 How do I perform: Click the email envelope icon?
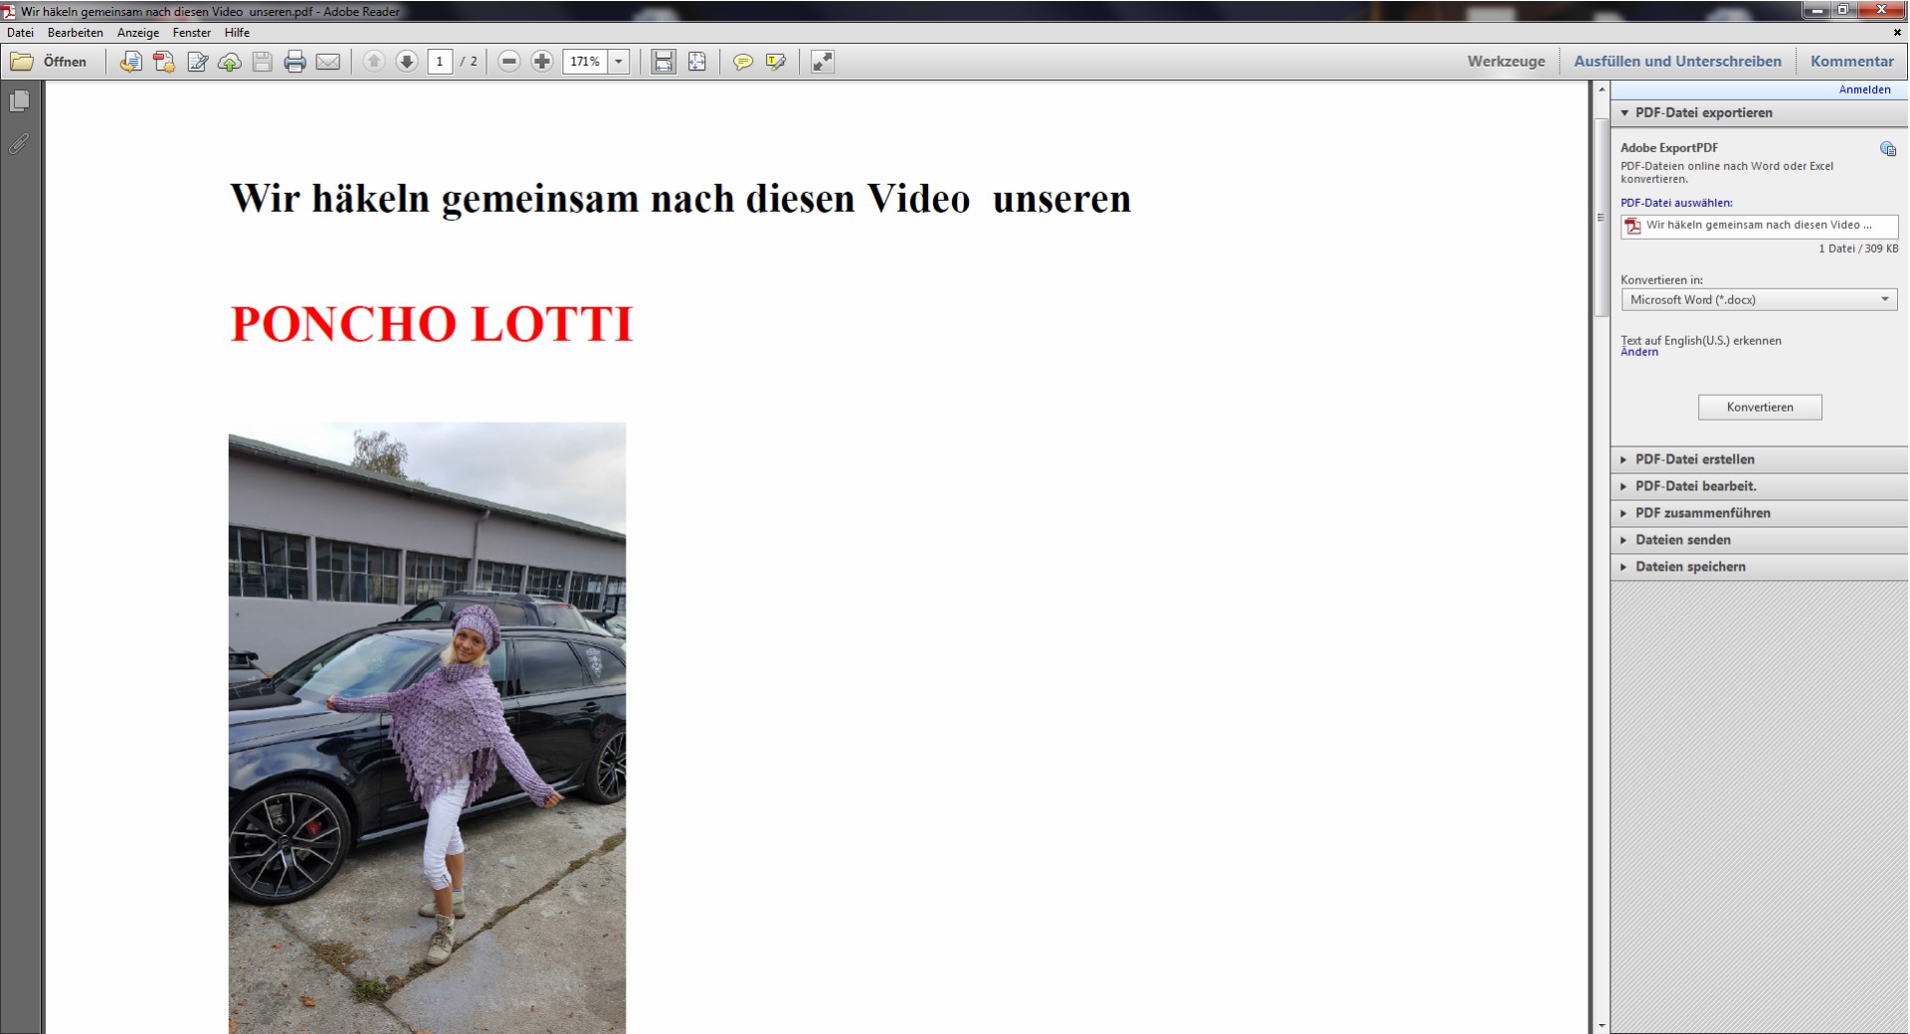tap(327, 62)
